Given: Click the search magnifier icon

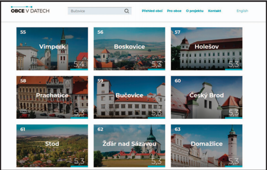Looking at the screenshot, I should pyautogui.click(x=126, y=11).
